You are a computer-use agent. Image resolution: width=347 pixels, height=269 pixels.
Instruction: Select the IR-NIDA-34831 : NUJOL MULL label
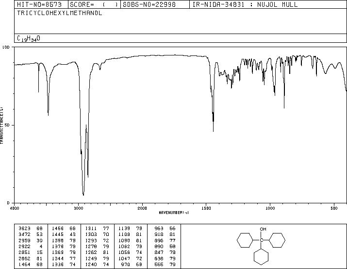[x=245, y=4]
